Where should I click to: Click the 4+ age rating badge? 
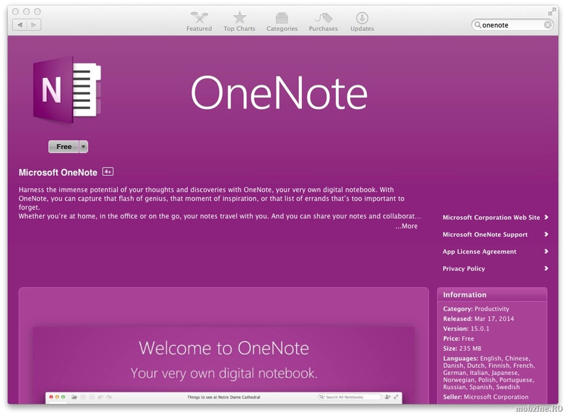tap(108, 172)
